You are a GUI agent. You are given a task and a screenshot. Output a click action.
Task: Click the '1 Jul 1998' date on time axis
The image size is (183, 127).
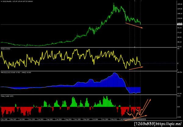pos(22,120)
